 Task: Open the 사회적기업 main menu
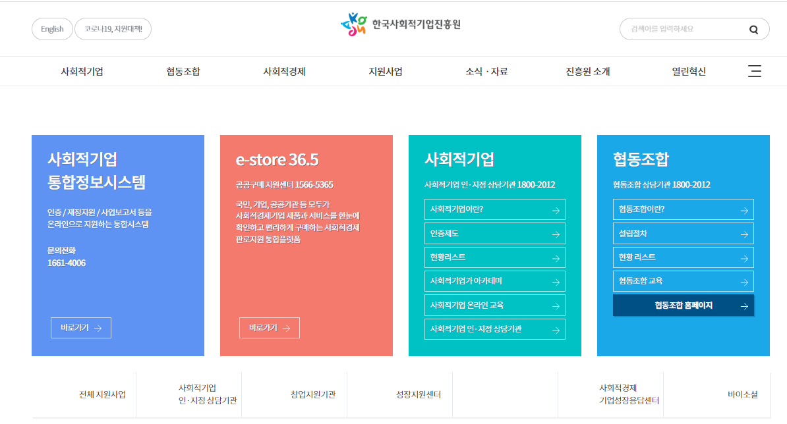tap(82, 71)
